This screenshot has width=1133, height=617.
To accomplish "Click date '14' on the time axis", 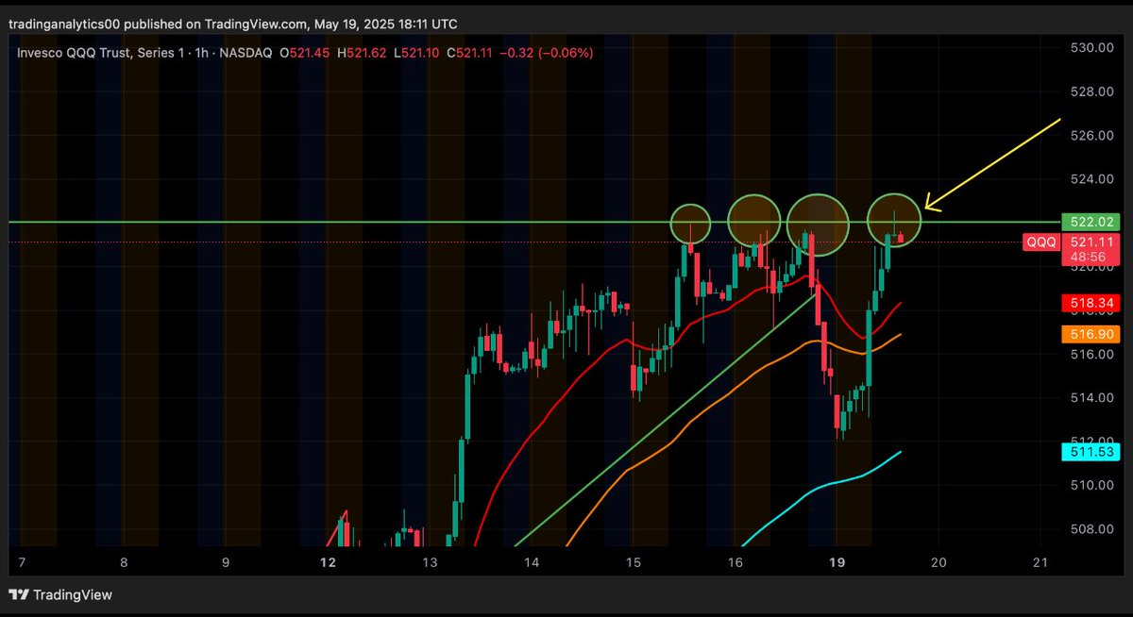I will click(532, 562).
